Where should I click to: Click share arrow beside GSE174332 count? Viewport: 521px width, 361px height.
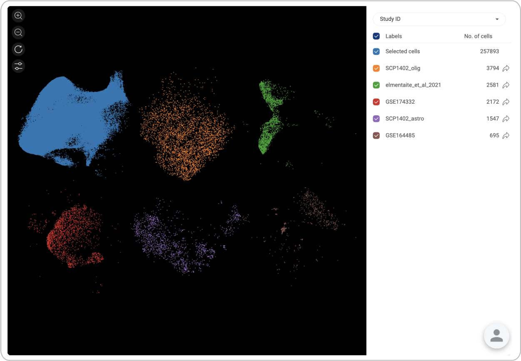506,102
